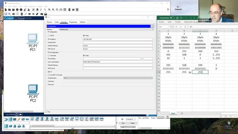The width and height of the screenshot is (238, 134).
Task: Choose the Select tool in second toolbar
Action: coord(6,14)
